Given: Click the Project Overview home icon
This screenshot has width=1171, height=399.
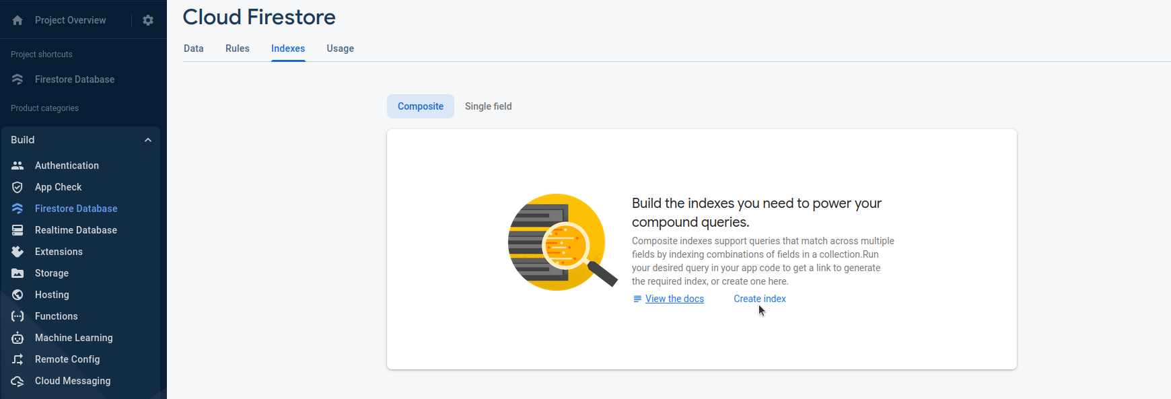Looking at the screenshot, I should (x=17, y=20).
